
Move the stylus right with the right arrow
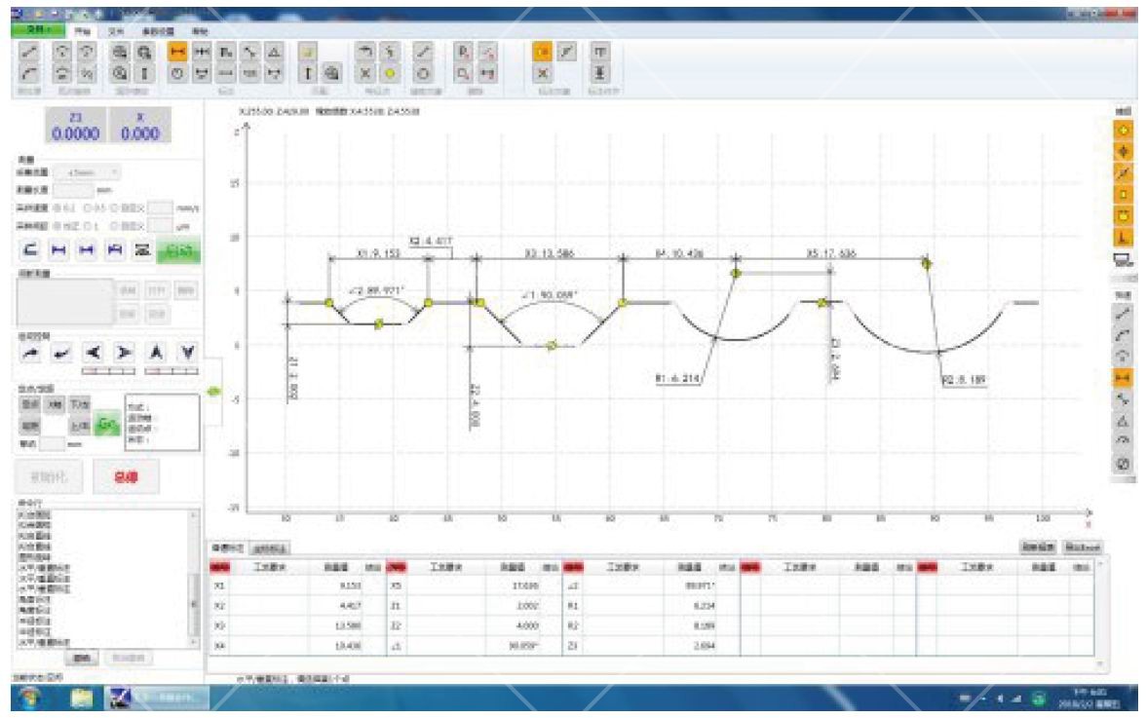click(x=125, y=353)
